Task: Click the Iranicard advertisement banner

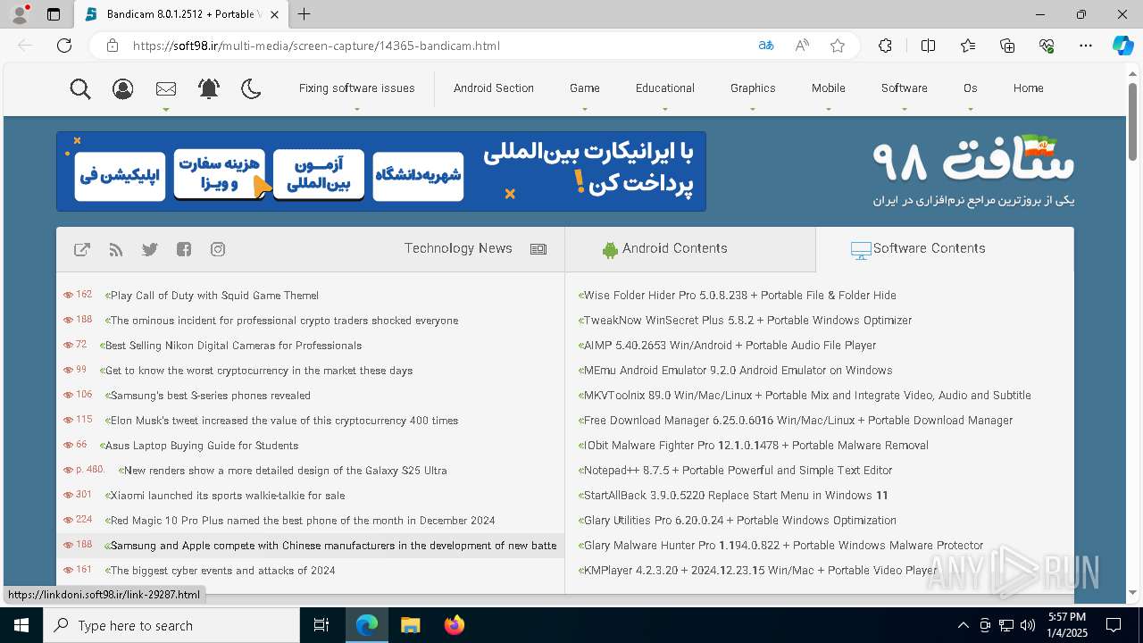Action: click(x=381, y=171)
